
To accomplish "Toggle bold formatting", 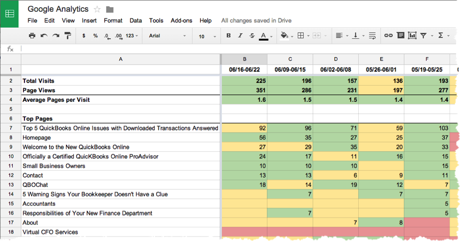I will click(x=228, y=35).
